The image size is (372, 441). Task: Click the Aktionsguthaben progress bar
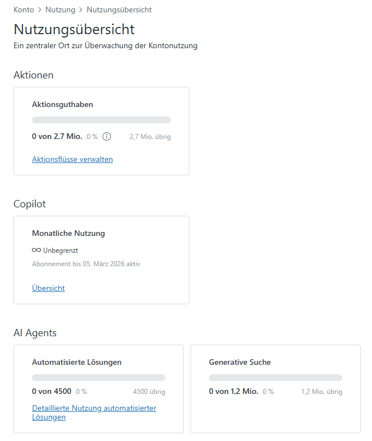[101, 120]
